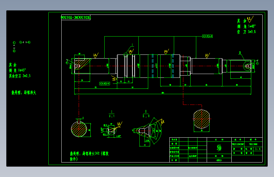
Task: Click the '其余空刀 3*0.5' text at left
Action: point(20,76)
